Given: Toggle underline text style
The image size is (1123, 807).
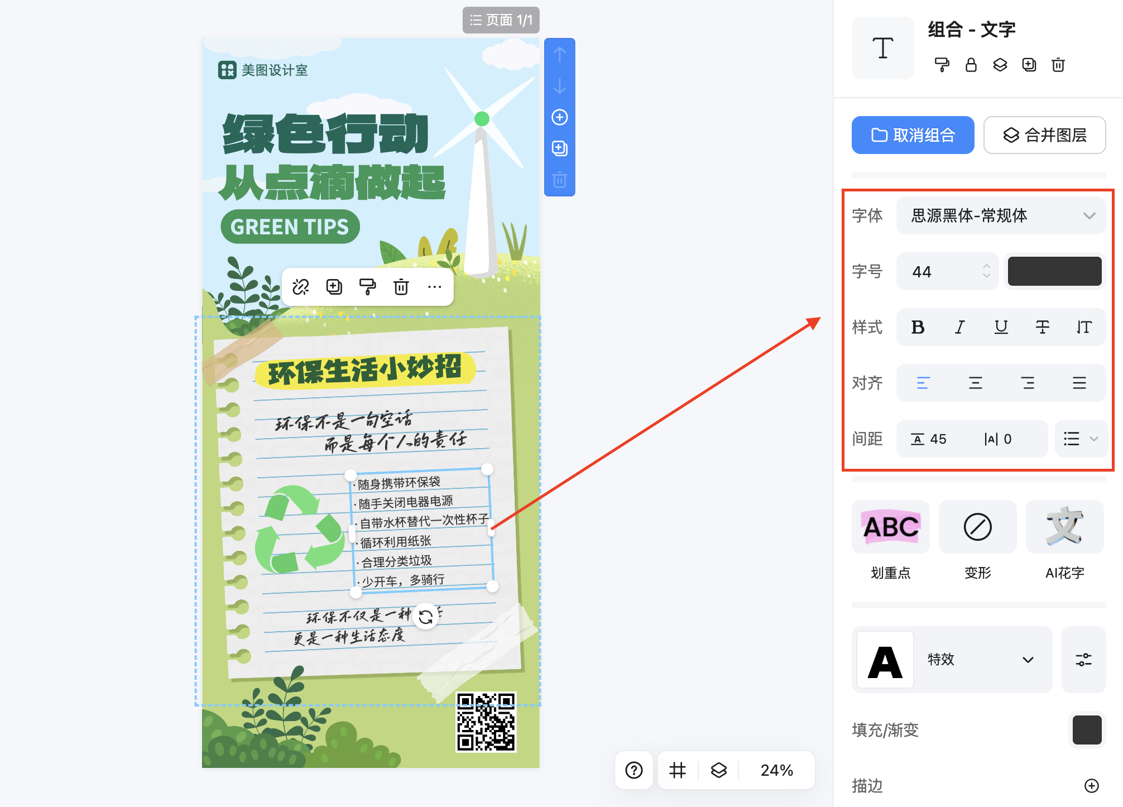Looking at the screenshot, I should (x=1001, y=327).
